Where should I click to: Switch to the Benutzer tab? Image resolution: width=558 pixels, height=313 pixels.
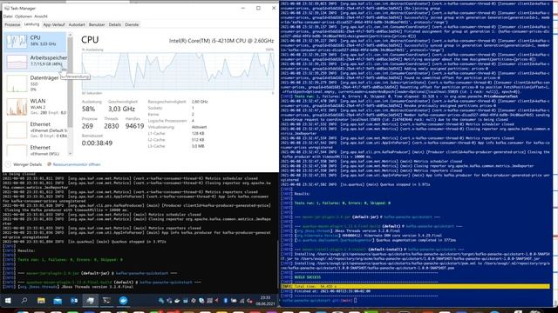click(97, 25)
